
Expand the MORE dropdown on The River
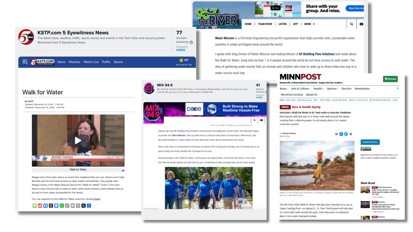[x=309, y=24]
